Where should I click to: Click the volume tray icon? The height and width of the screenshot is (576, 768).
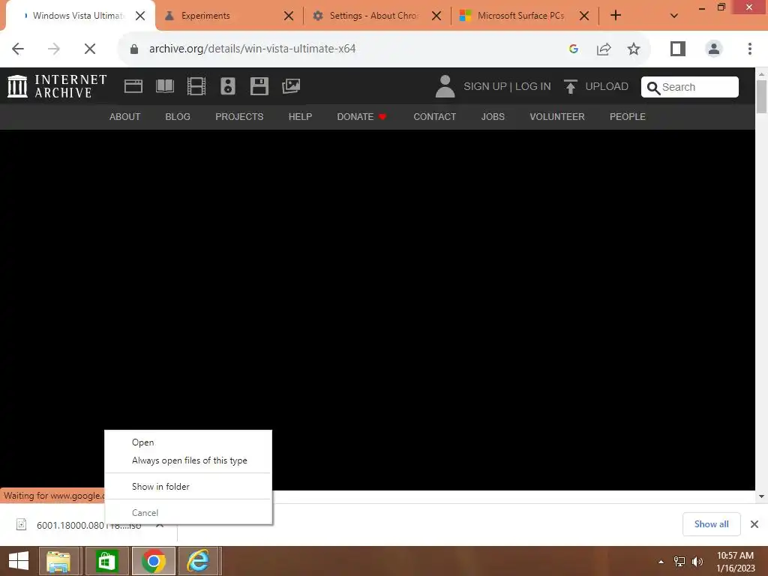click(697, 562)
